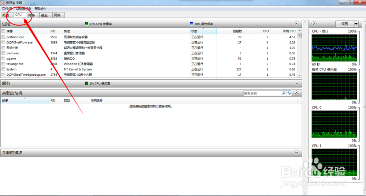Click the CPU - 总计 graph
Viewport: 366px width, 196px height.
coord(334,48)
